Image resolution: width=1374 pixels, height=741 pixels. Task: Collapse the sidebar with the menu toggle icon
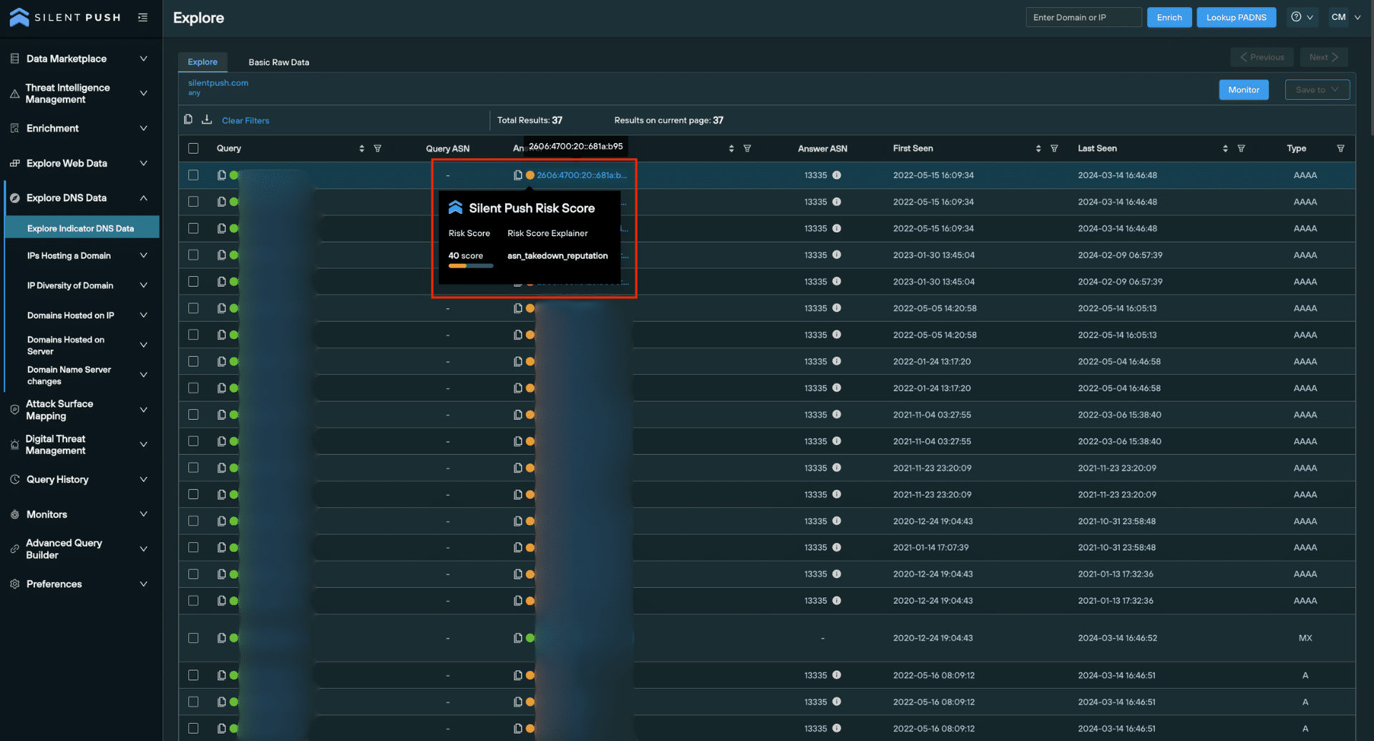coord(143,17)
